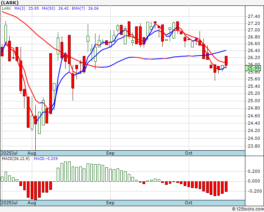Click the MA(50) value 26.42

click(x=63, y=9)
